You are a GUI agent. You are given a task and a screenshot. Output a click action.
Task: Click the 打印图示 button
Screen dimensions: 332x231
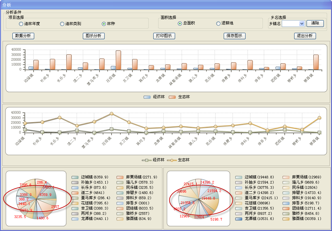[164, 36]
